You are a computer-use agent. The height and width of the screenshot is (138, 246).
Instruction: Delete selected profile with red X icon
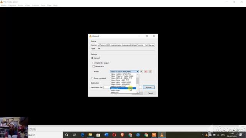pyautogui.click(x=146, y=72)
